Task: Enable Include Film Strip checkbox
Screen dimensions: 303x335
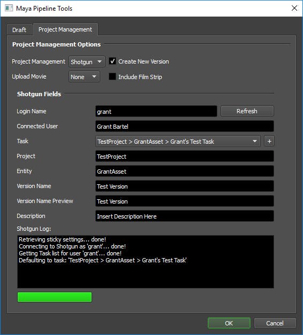Action: [x=112, y=76]
